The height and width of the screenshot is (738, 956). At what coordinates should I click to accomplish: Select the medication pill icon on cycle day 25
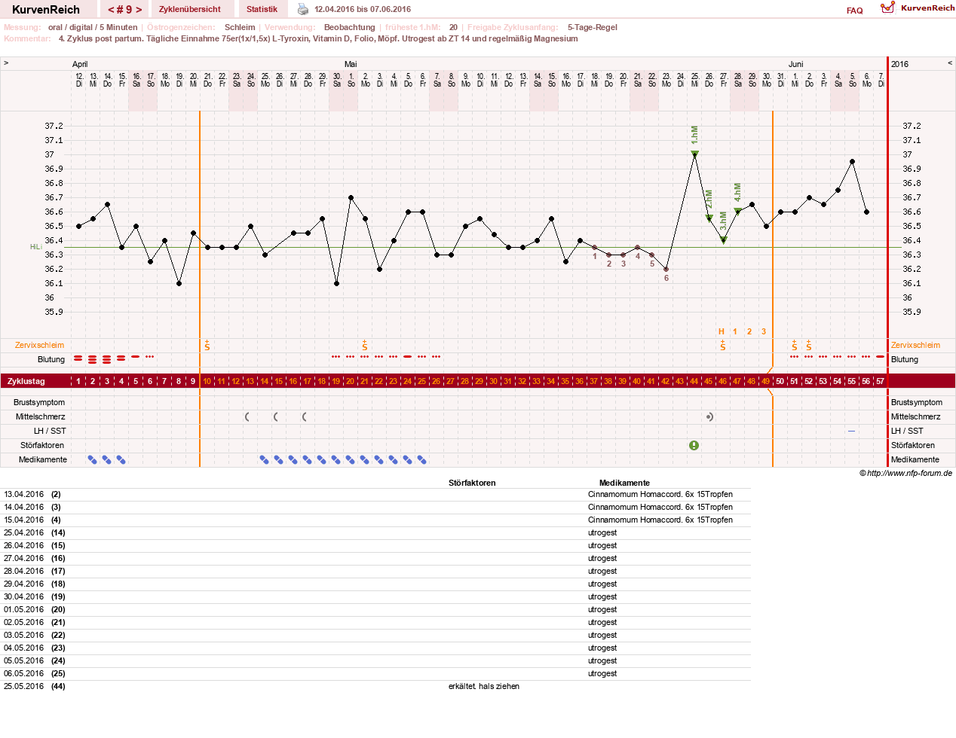point(422,459)
